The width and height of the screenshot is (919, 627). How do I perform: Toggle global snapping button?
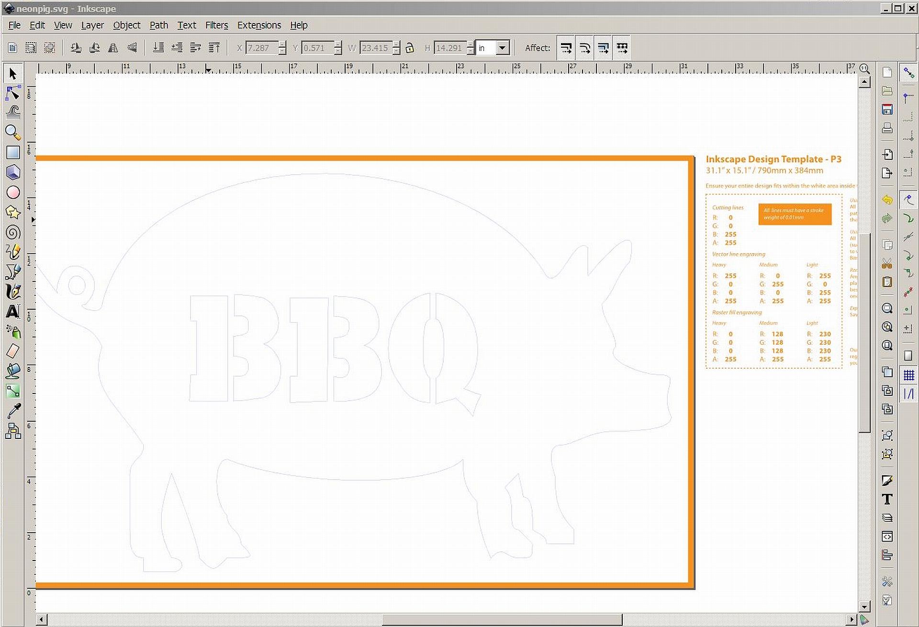908,73
